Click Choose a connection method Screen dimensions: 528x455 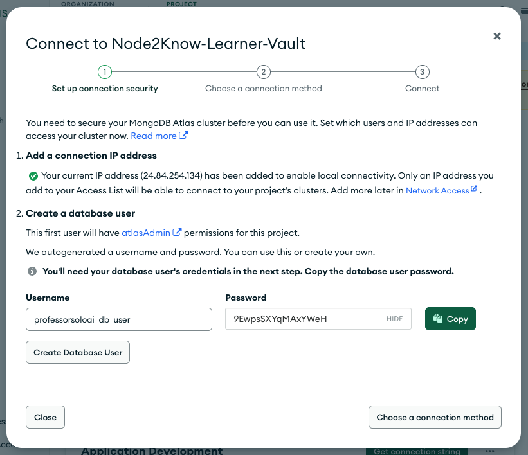click(x=435, y=417)
